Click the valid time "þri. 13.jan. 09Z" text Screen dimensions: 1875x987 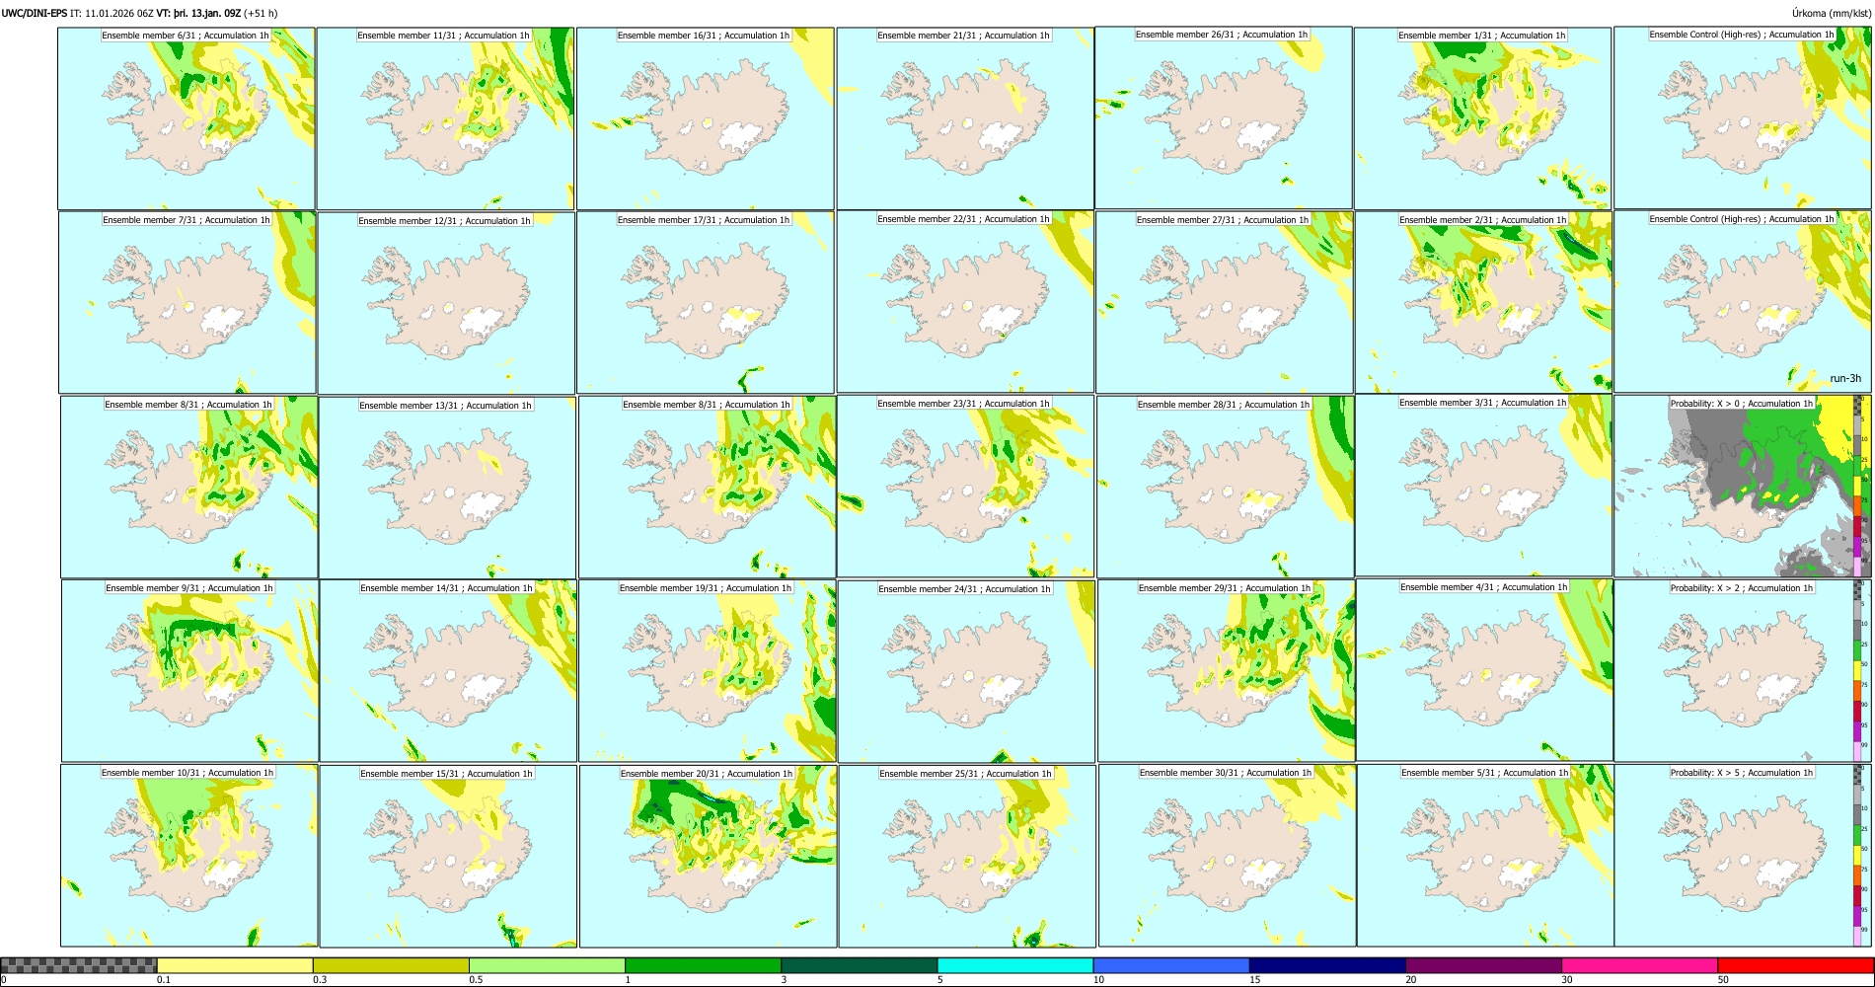point(208,13)
